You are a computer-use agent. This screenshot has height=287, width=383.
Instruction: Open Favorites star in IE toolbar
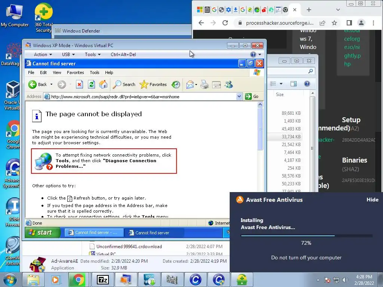pos(153,84)
